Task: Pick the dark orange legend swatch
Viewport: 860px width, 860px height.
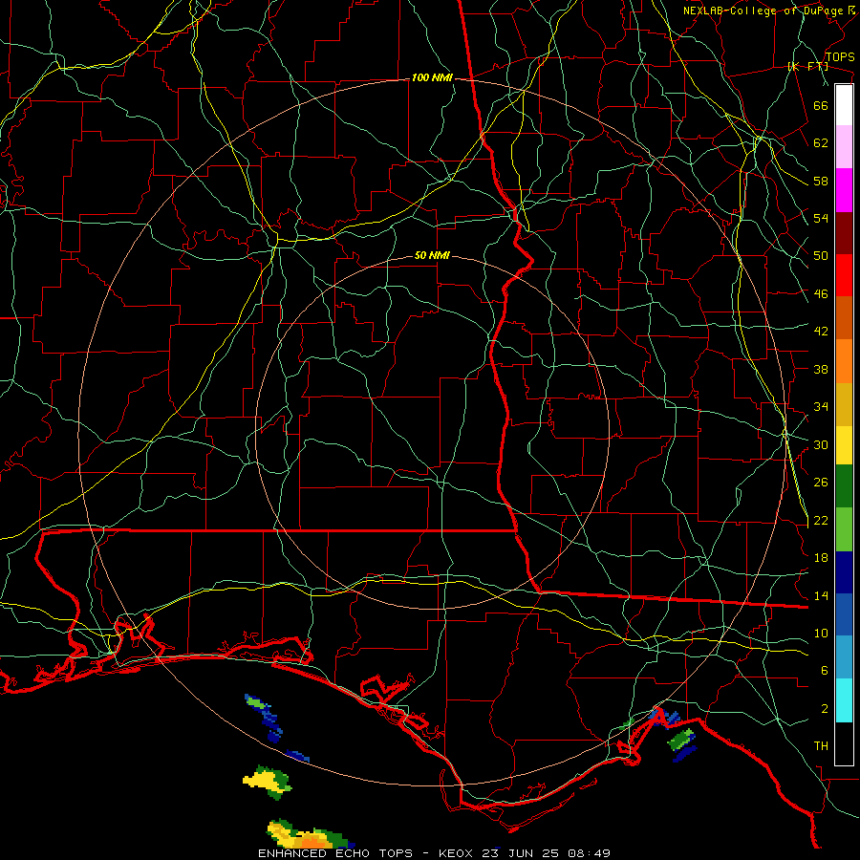Action: (844, 318)
